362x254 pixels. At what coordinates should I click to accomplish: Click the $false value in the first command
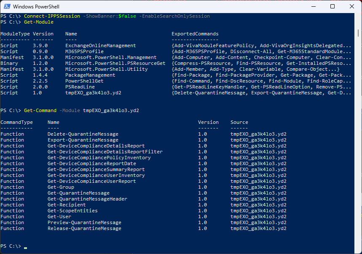pyautogui.click(x=127, y=16)
